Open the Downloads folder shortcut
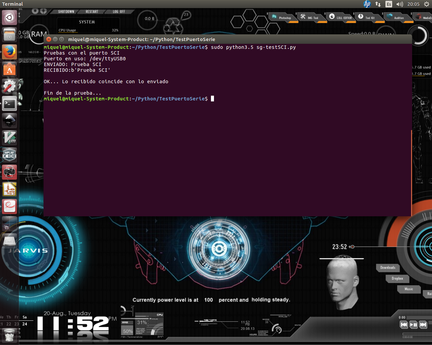 [x=388, y=268]
